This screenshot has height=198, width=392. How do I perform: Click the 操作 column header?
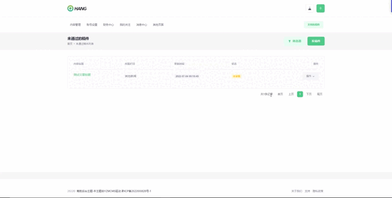316,64
